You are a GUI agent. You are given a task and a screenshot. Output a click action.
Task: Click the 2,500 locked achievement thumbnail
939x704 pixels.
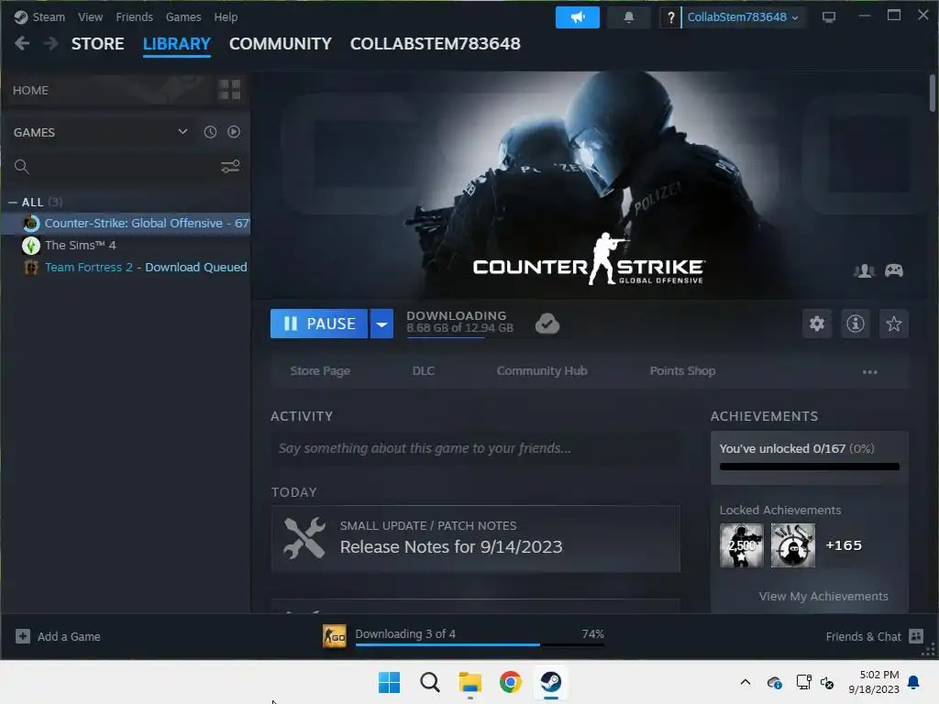pos(741,544)
